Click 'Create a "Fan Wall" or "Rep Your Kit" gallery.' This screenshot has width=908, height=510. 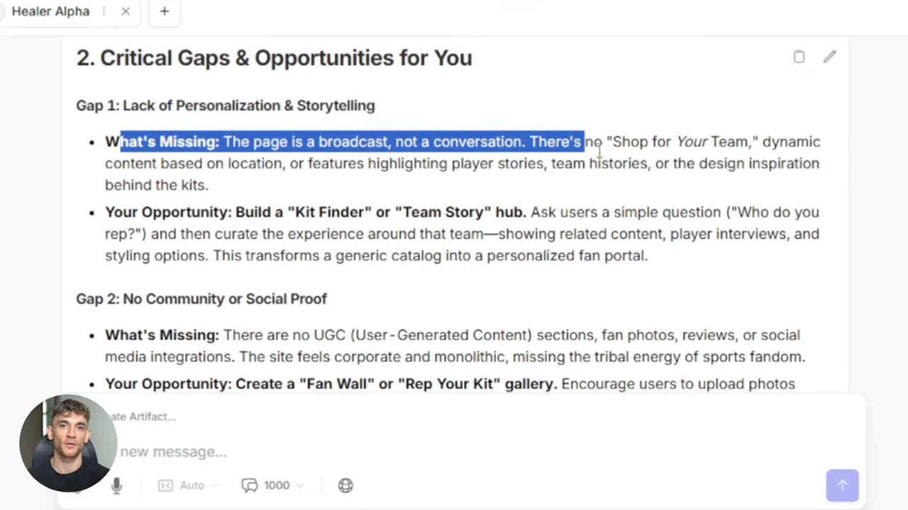(397, 384)
